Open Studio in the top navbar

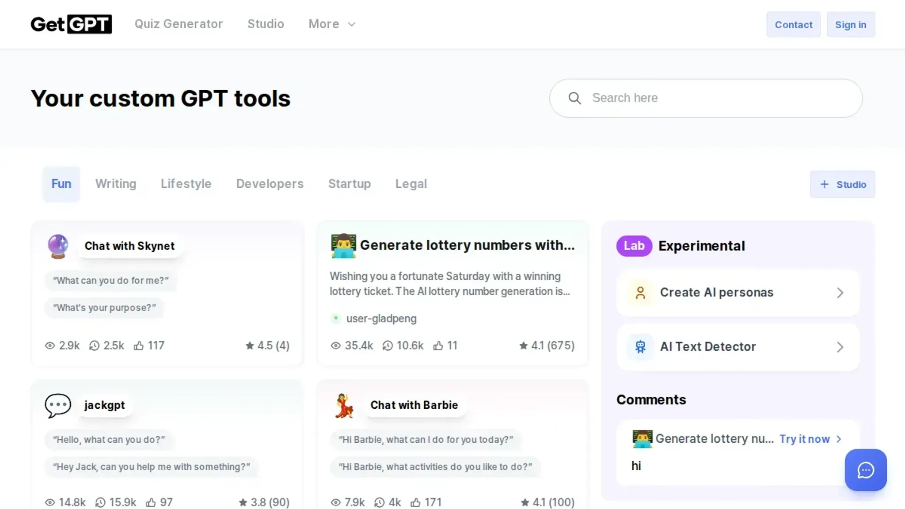pos(266,24)
